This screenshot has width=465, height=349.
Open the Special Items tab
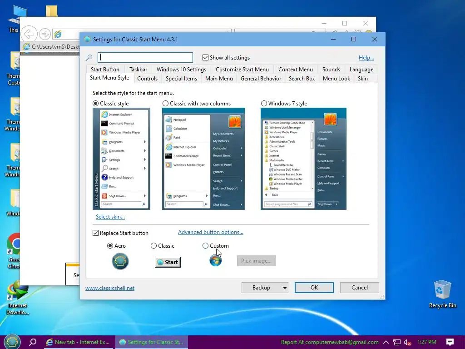click(181, 79)
